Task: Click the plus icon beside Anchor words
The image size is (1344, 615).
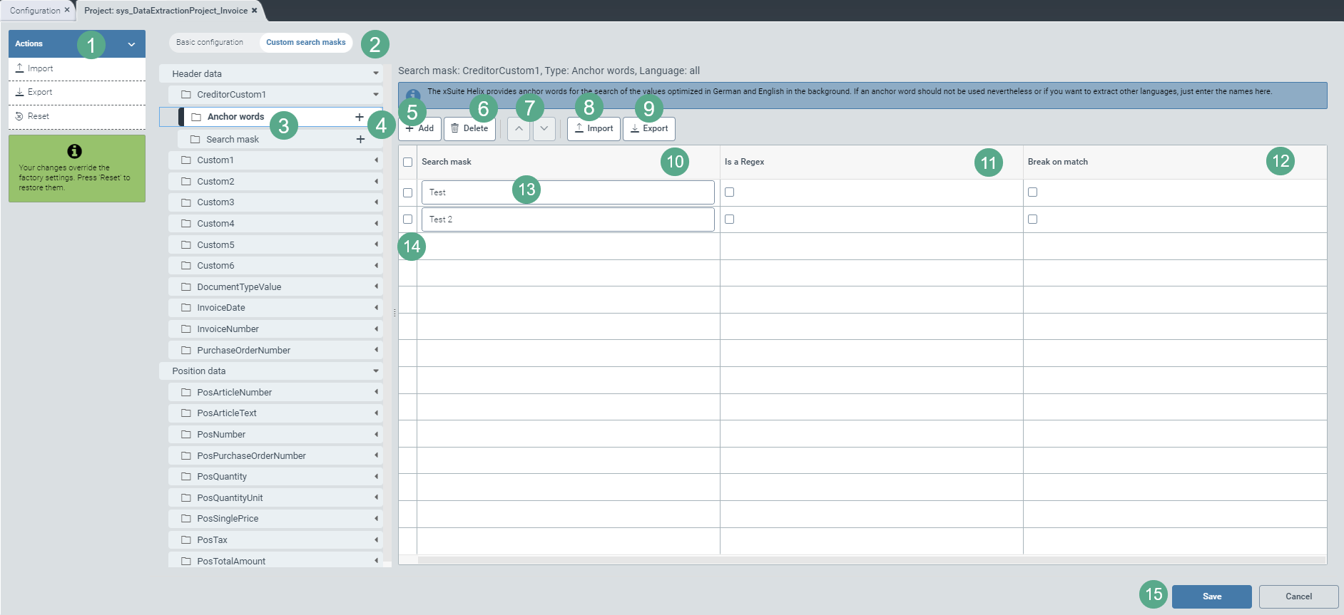Action: [360, 117]
